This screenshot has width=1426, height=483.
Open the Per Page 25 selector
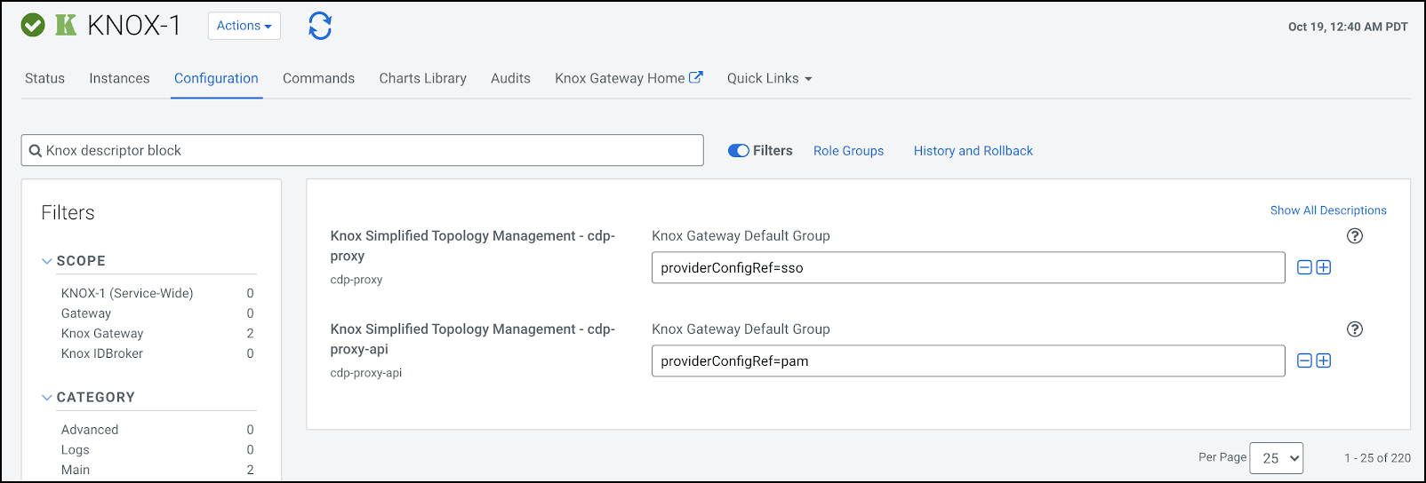[x=1276, y=458]
